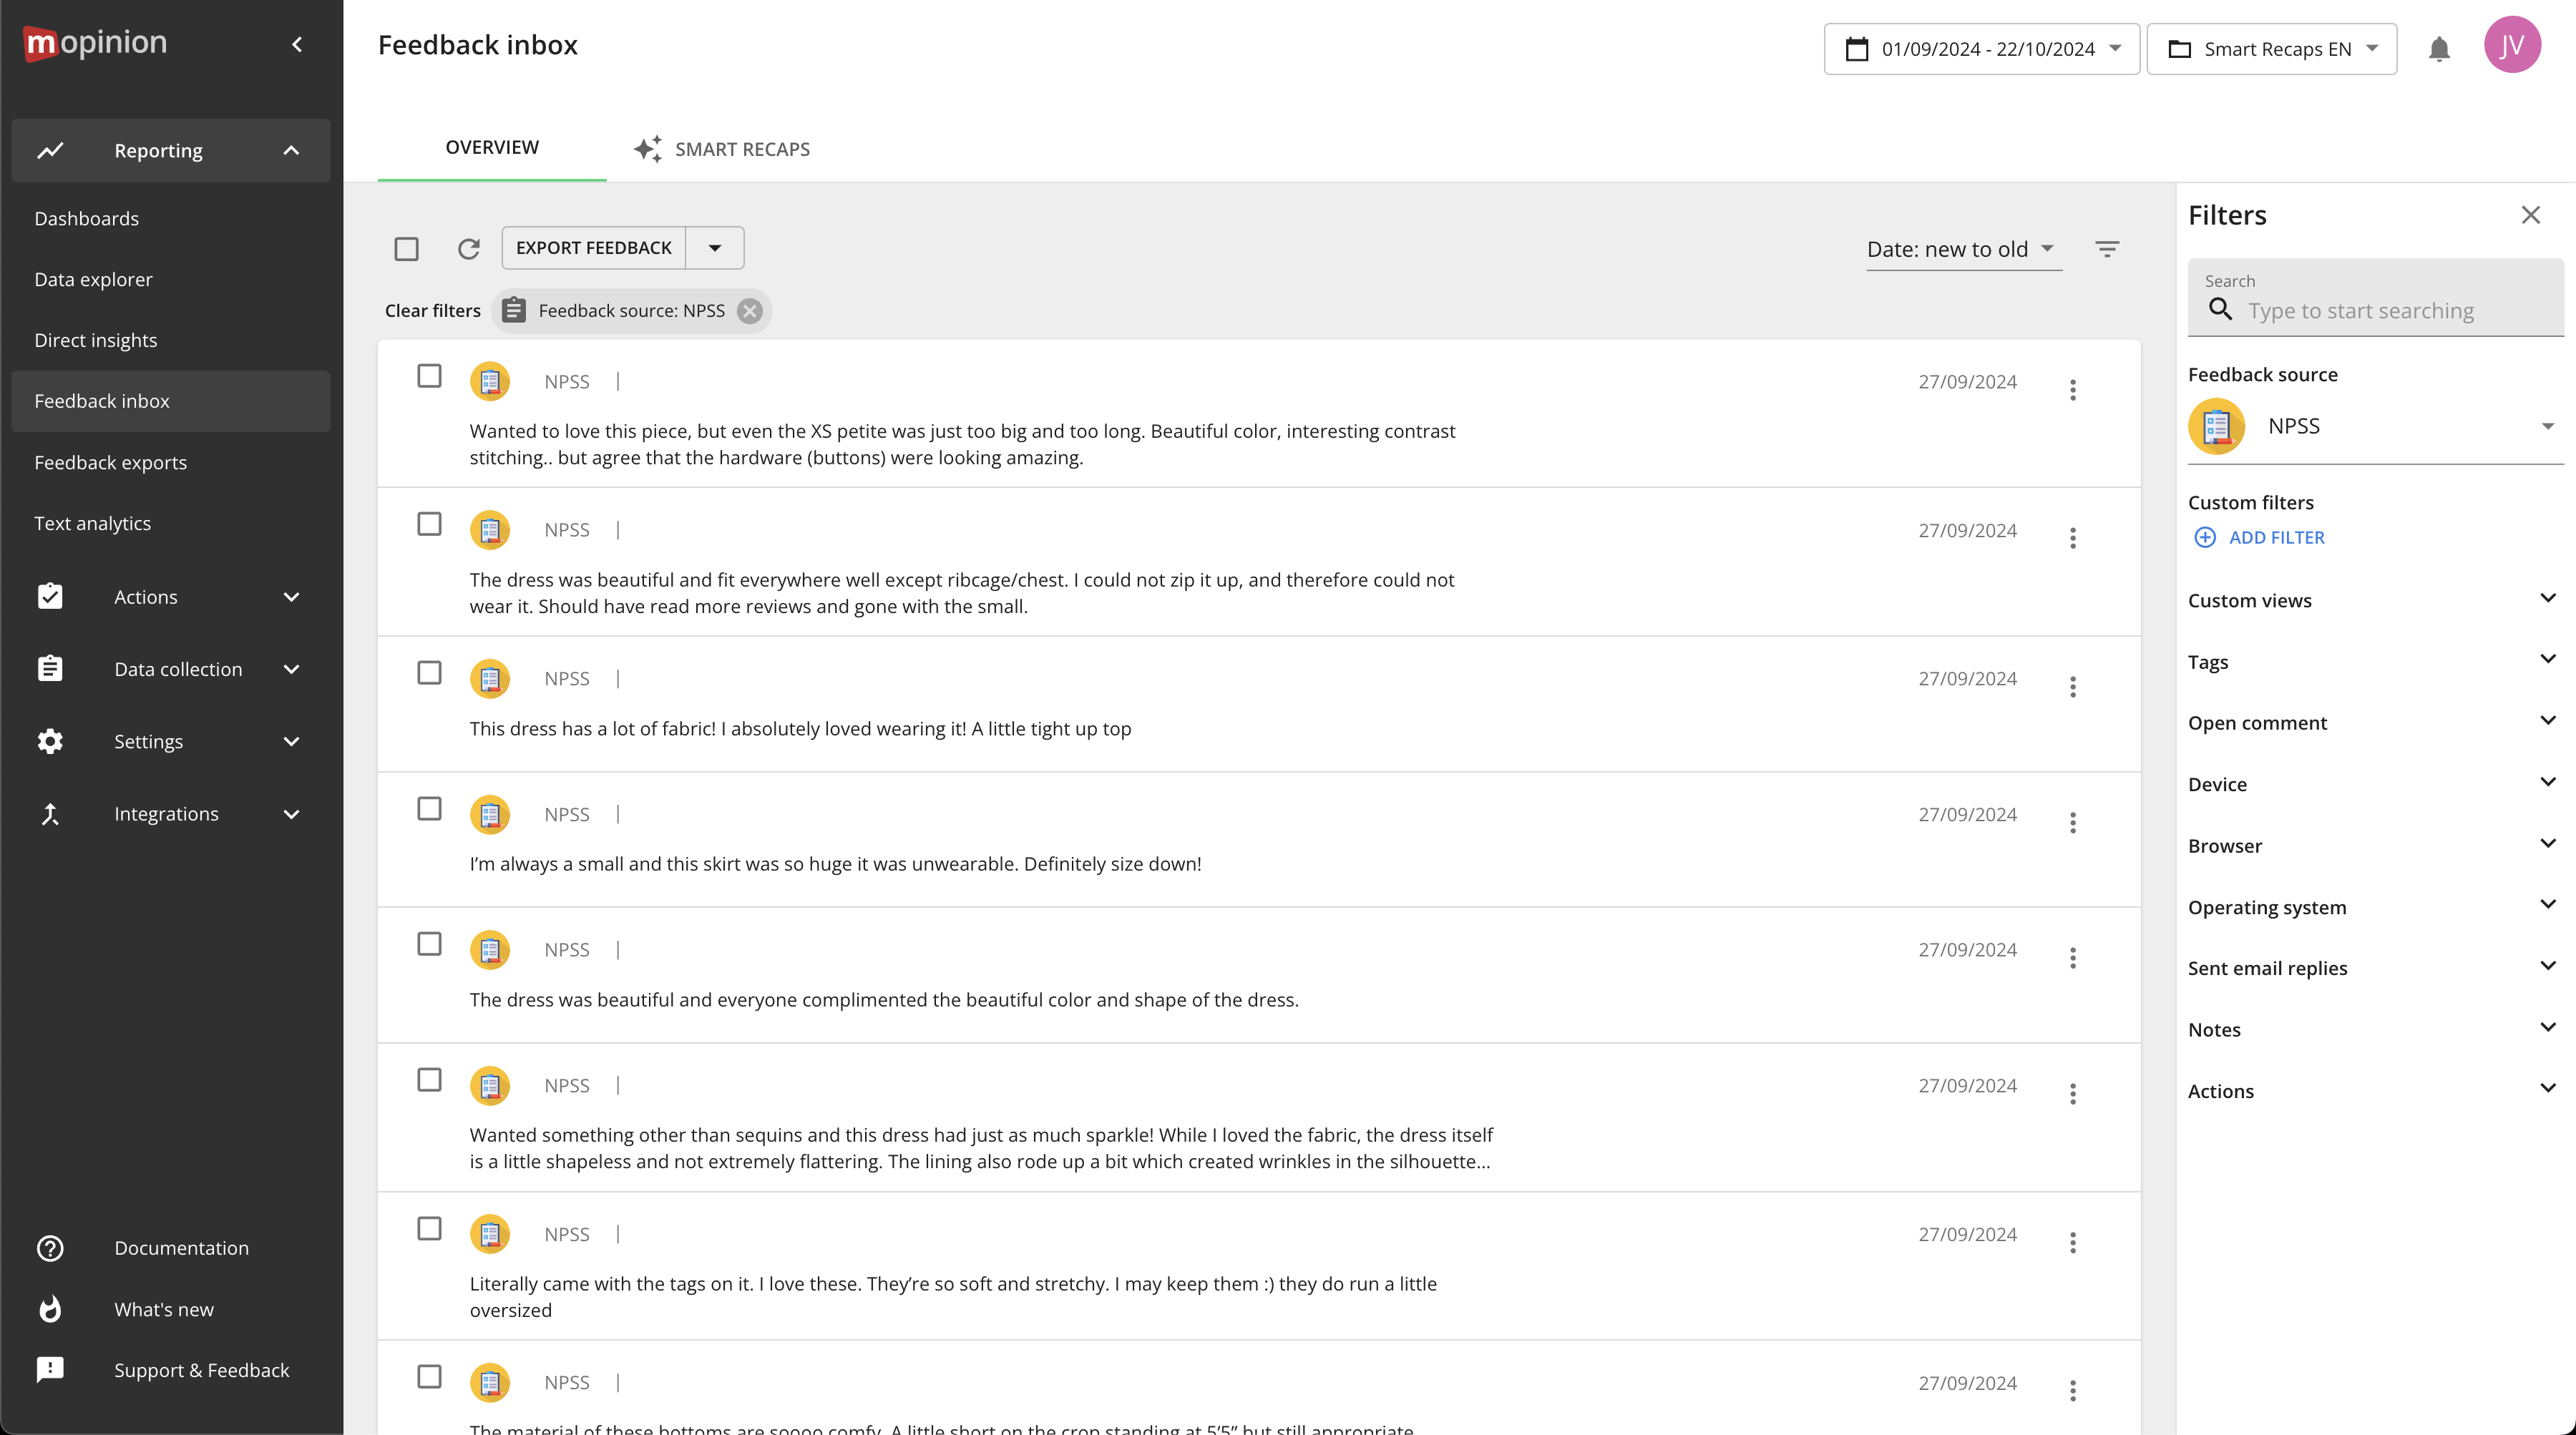2576x1435 pixels.
Task: Close the Filters panel
Action: [x=2530, y=215]
